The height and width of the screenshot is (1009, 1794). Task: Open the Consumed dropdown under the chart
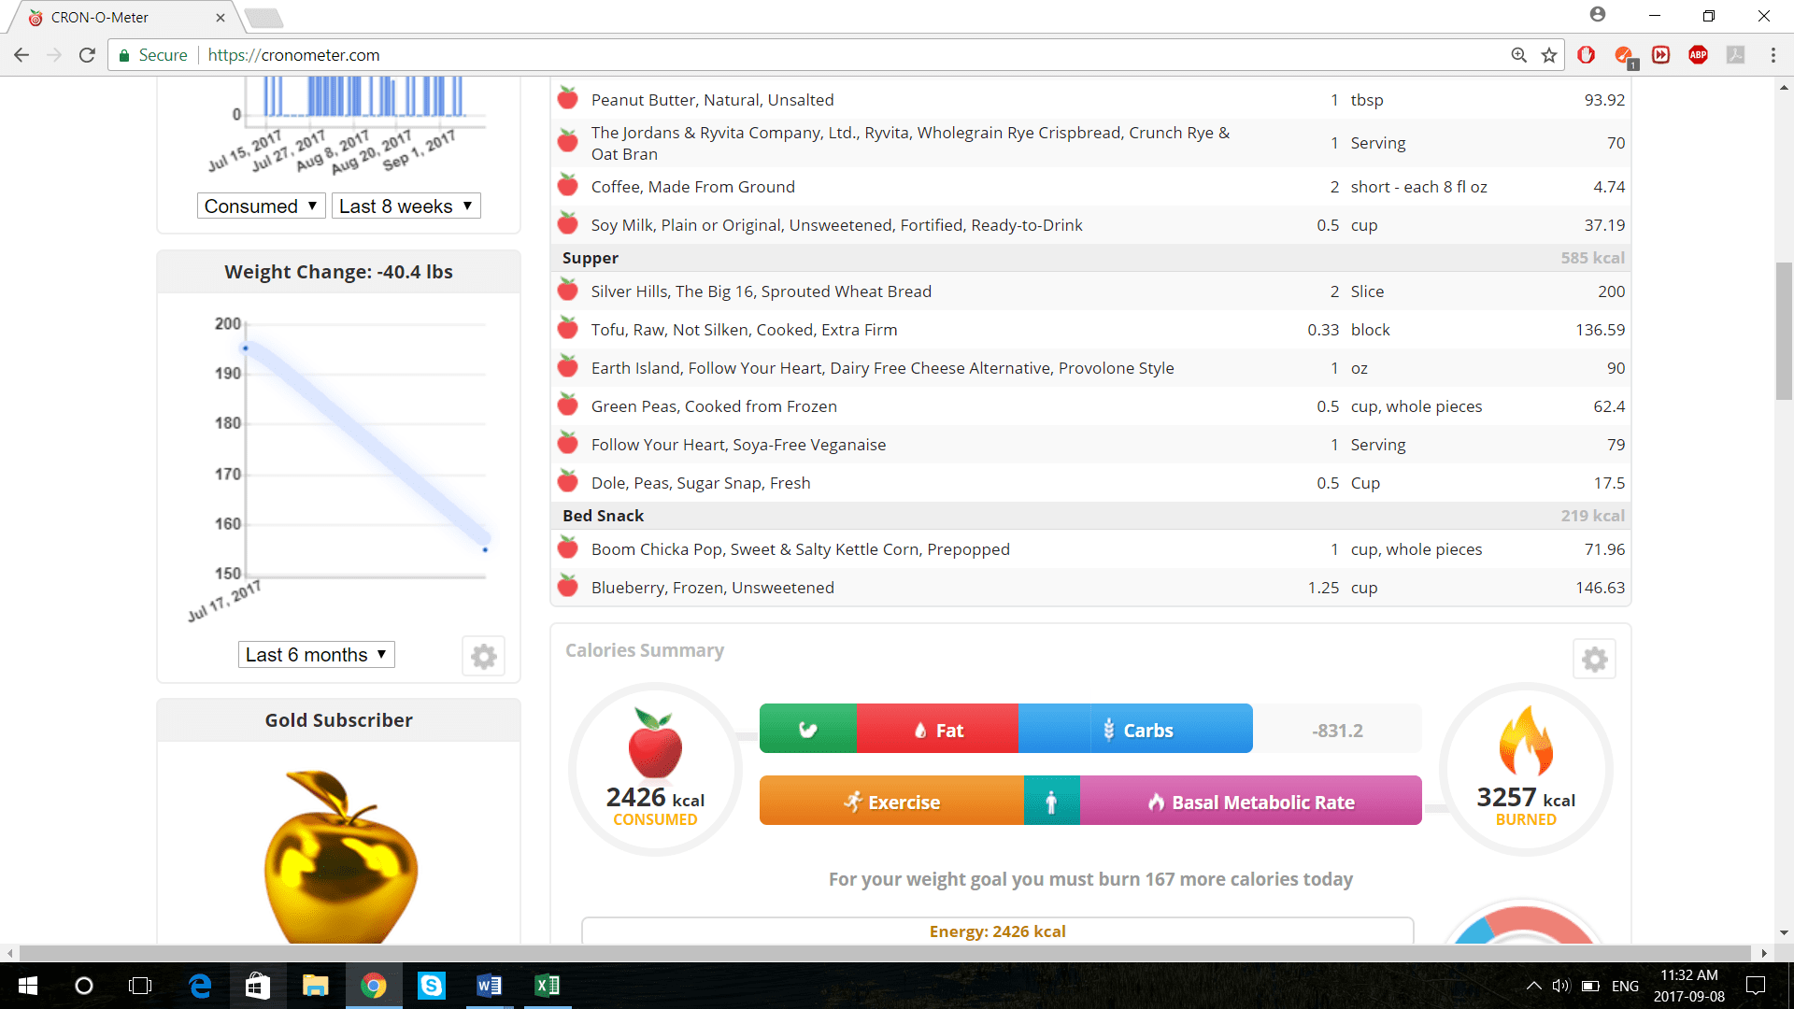point(261,206)
